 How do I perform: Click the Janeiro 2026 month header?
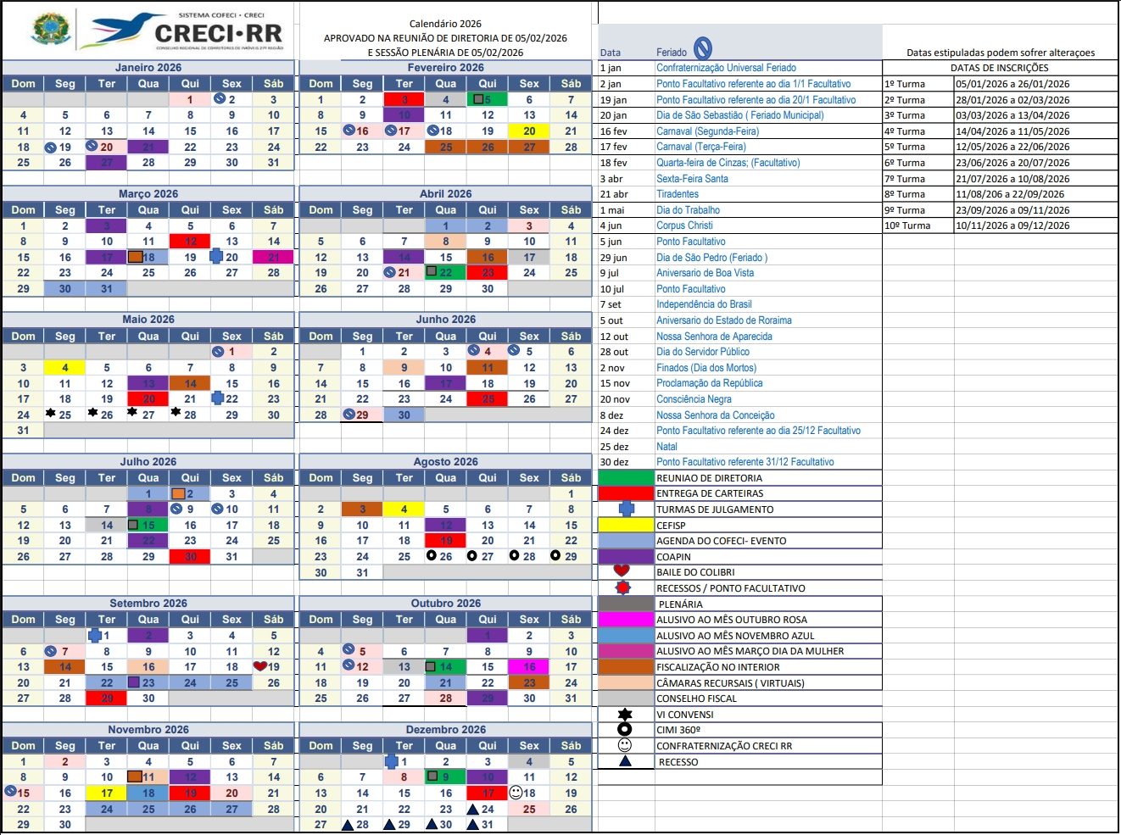click(148, 68)
